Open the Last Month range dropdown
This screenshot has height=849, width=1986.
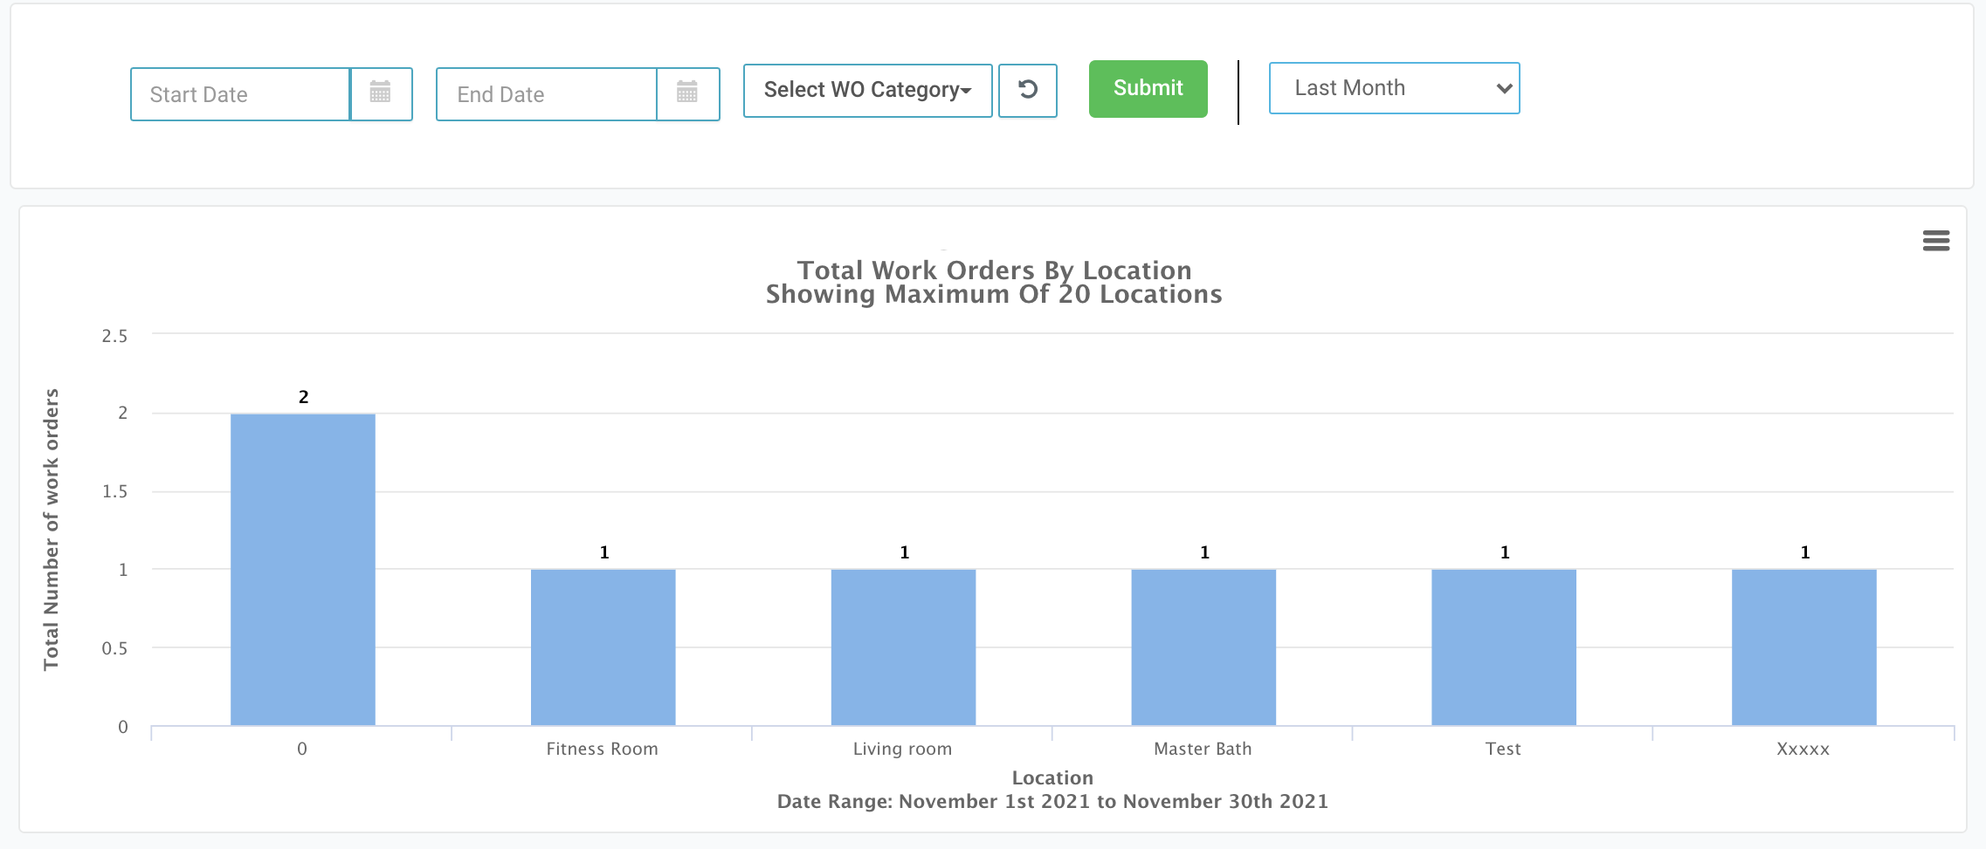tap(1394, 88)
